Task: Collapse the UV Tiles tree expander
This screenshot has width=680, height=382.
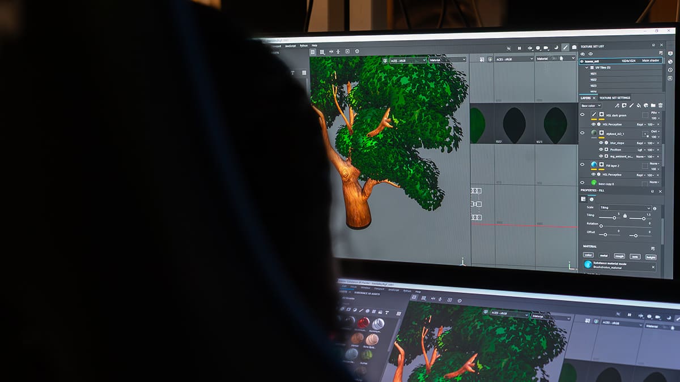Action: pos(586,67)
